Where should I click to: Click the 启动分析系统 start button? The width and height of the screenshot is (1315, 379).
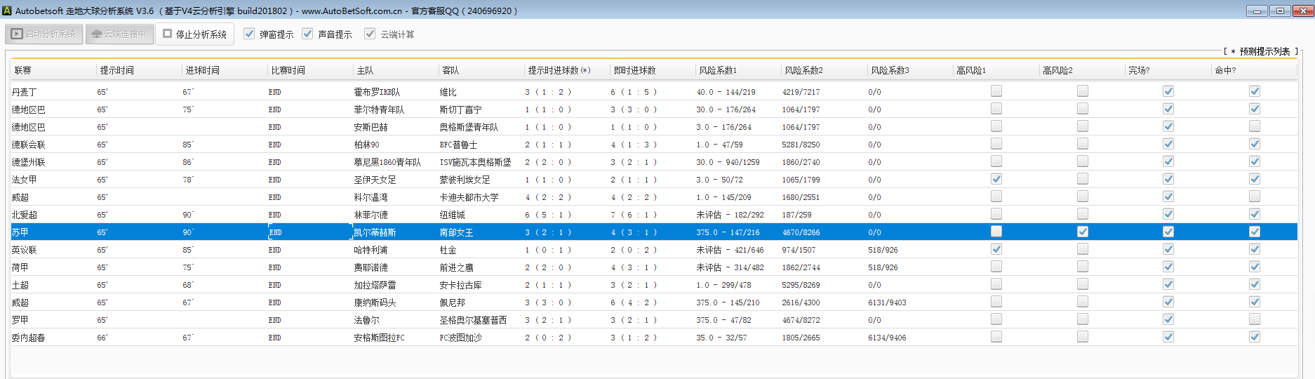(44, 34)
